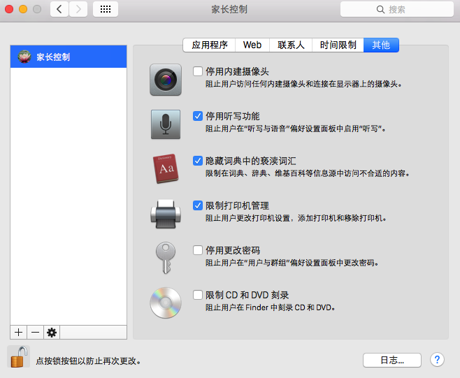Viewport: 460px width, 378px height.
Task: Open help with the question mark button
Action: [437, 359]
